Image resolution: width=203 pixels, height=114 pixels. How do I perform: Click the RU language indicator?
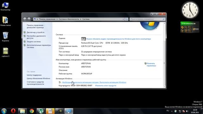[168, 111]
